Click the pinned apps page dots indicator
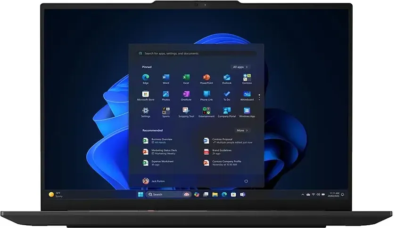The image size is (396, 228). pos(259,97)
